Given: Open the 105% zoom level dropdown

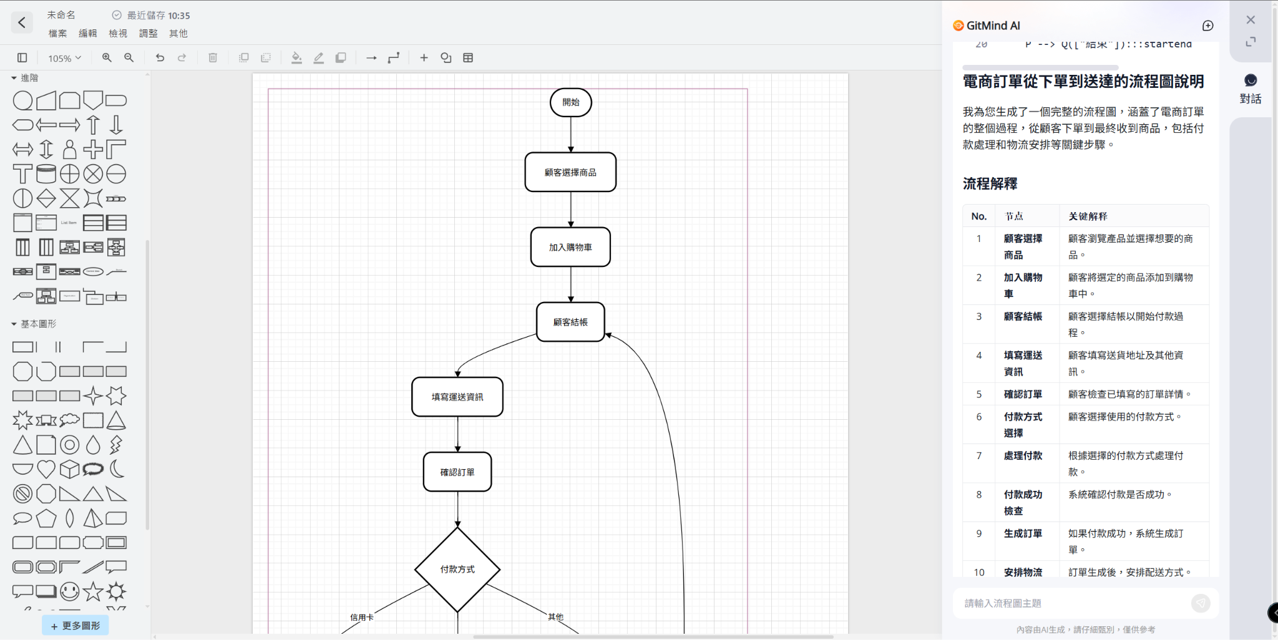Looking at the screenshot, I should (x=64, y=58).
